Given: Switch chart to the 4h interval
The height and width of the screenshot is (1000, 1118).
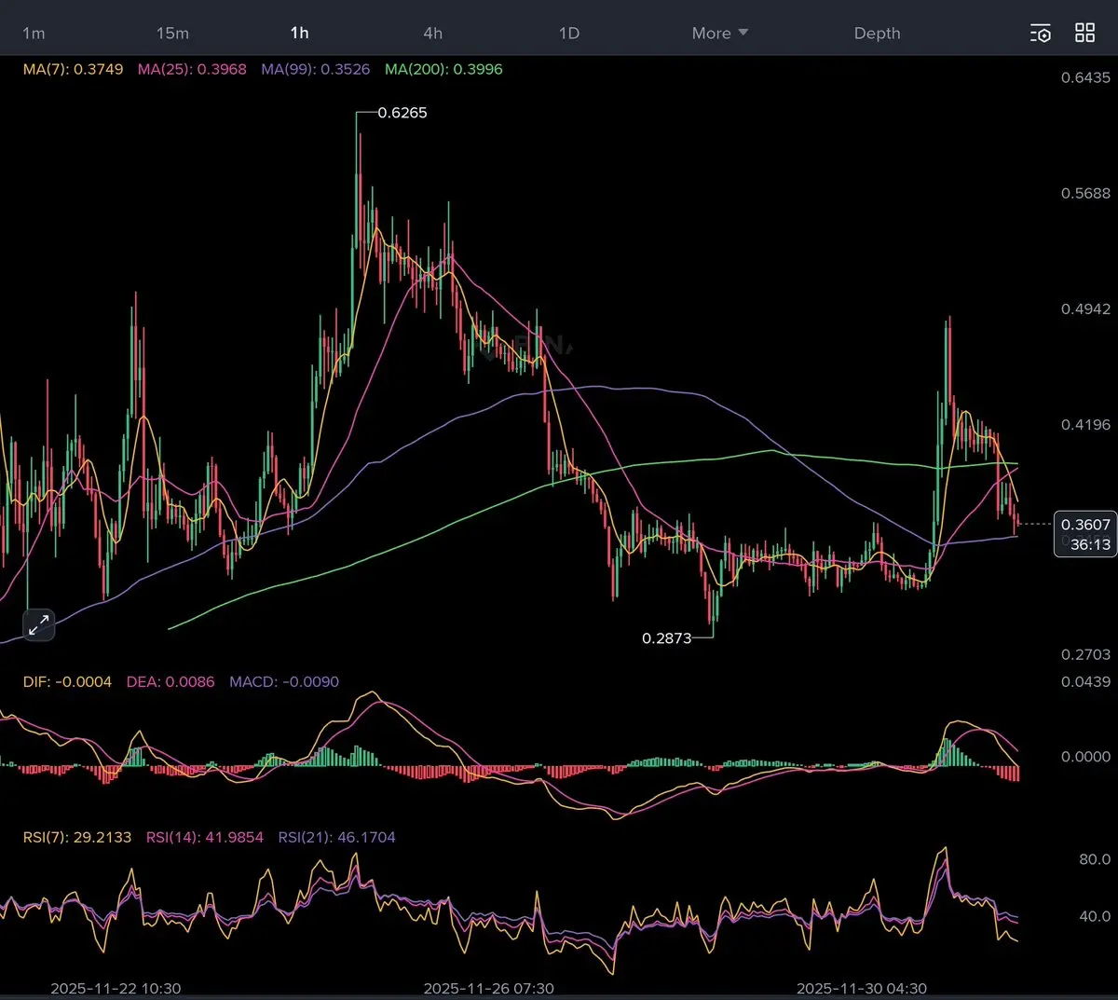Looking at the screenshot, I should click(433, 34).
